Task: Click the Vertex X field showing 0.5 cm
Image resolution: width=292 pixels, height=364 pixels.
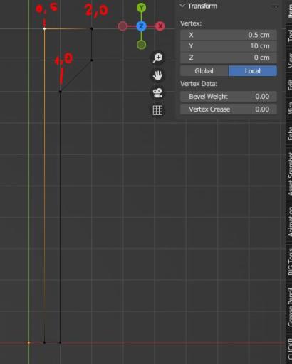Action: (x=229, y=35)
